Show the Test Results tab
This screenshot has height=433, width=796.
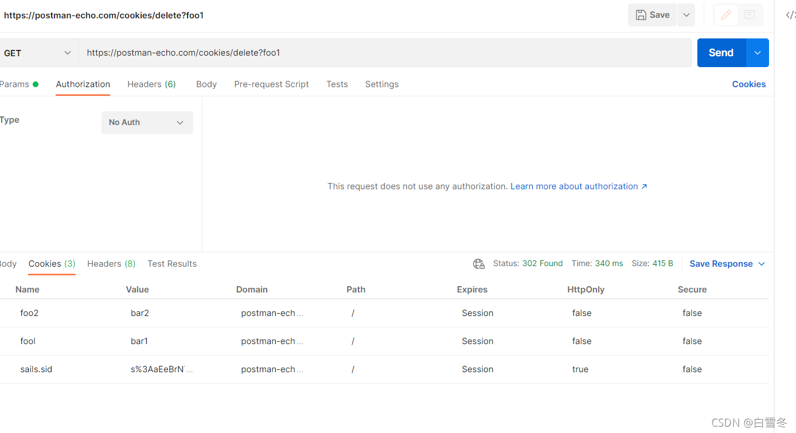172,264
